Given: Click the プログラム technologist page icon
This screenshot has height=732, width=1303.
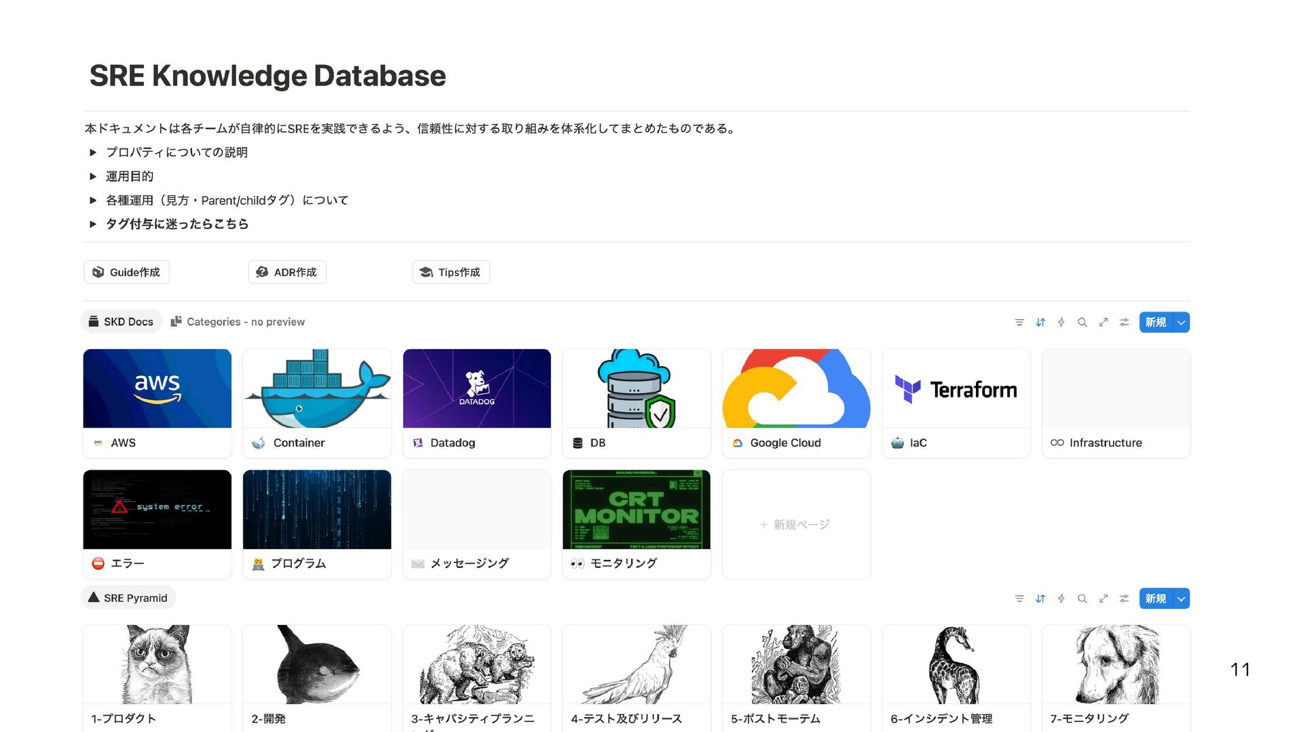Looking at the screenshot, I should tap(258, 563).
